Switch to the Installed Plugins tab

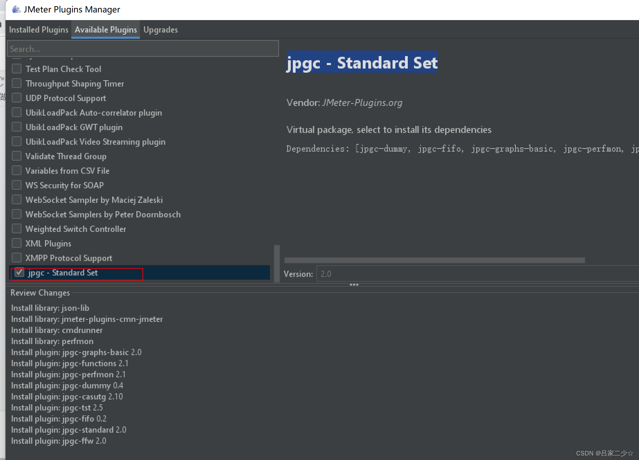[38, 29]
